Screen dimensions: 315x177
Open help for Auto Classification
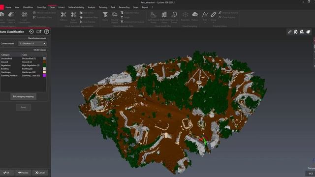47,31
